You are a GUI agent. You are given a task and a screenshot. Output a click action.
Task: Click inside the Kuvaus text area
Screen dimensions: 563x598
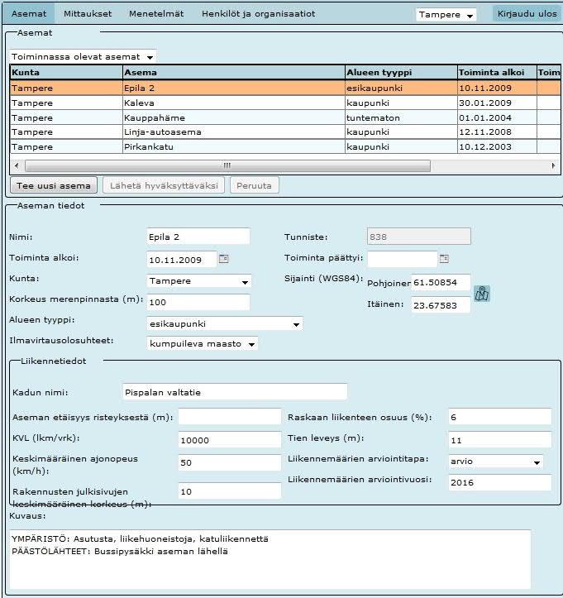[270, 559]
